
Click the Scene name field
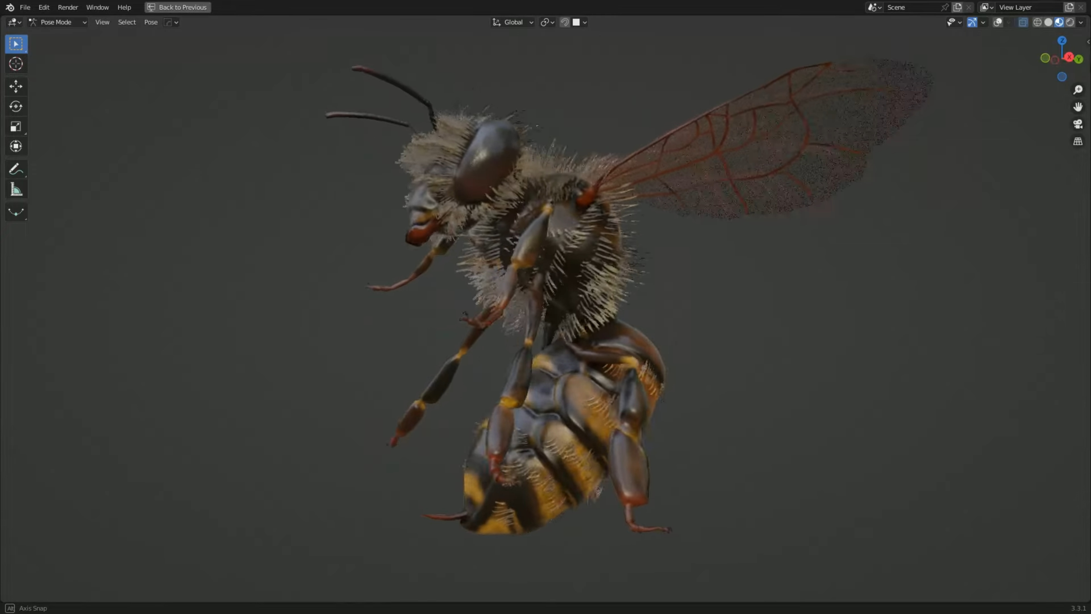click(x=913, y=7)
